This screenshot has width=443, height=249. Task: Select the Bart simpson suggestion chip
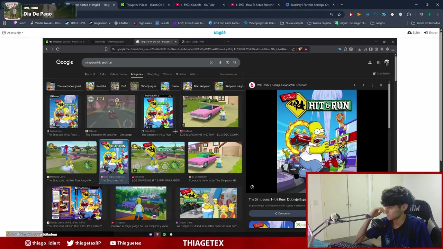point(197,86)
